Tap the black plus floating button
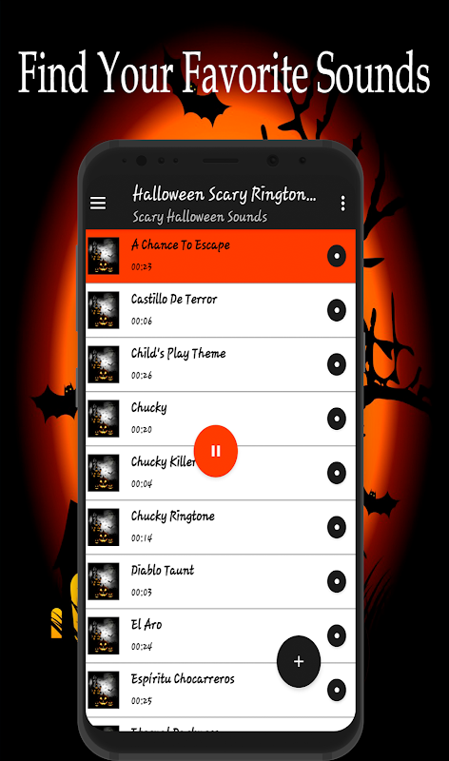The height and width of the screenshot is (761, 449). click(299, 661)
